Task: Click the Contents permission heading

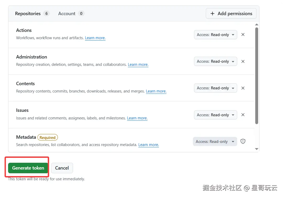Action: 25,84
